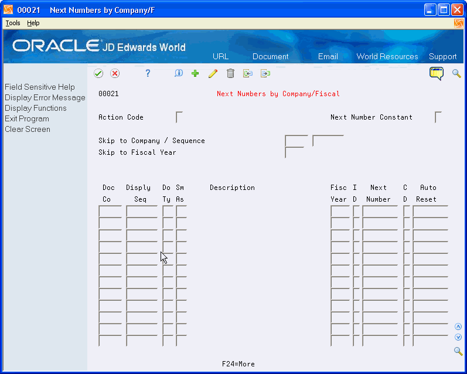Click the F24=More text

(x=238, y=364)
